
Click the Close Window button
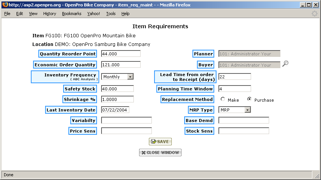pyautogui.click(x=160, y=153)
